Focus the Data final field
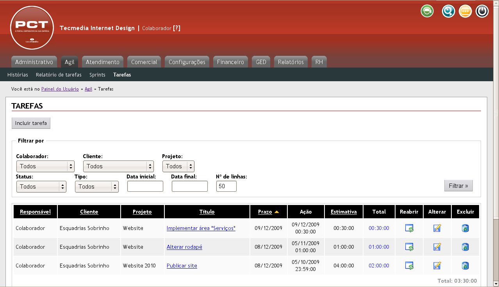This screenshot has width=499, height=287. pyautogui.click(x=190, y=187)
